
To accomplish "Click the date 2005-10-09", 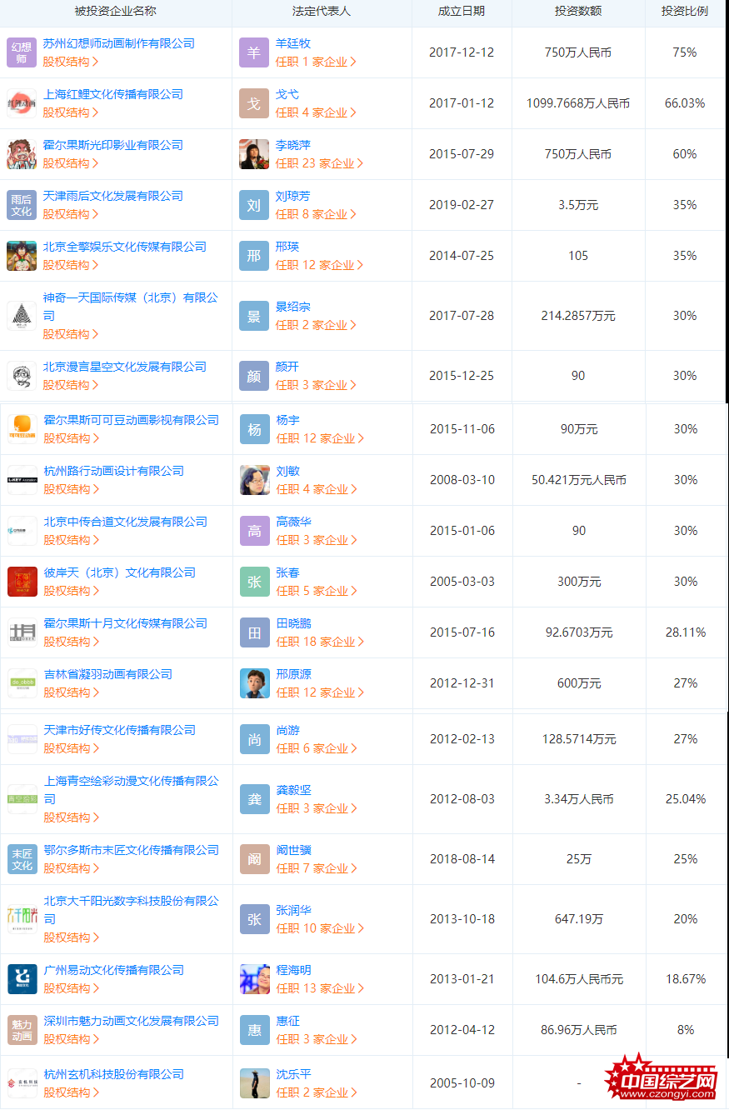I will [x=462, y=1083].
